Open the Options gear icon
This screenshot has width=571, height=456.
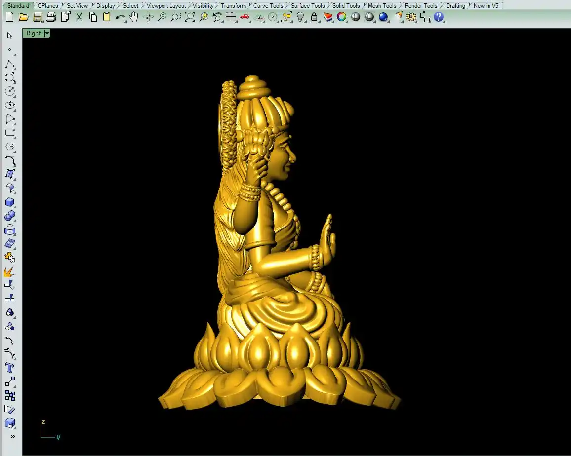411,17
